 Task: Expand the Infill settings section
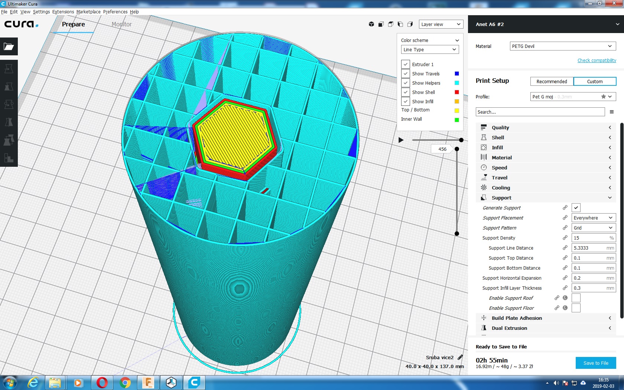pos(546,147)
